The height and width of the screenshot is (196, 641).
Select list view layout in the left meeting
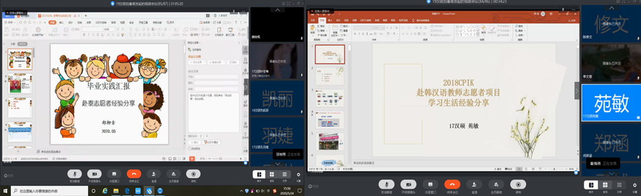[284, 174]
